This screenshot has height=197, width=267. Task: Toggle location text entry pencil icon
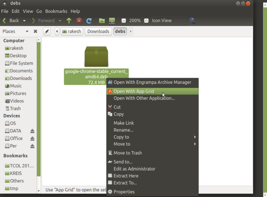[x=47, y=32]
